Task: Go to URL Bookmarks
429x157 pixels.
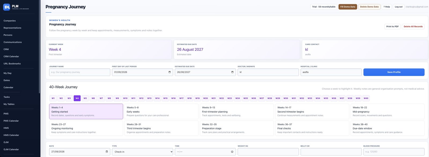Action: 12,64
